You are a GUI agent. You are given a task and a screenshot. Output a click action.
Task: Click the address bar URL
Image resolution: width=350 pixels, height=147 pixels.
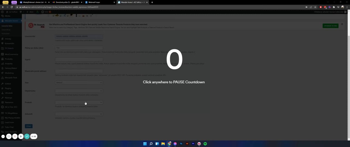(59, 7)
